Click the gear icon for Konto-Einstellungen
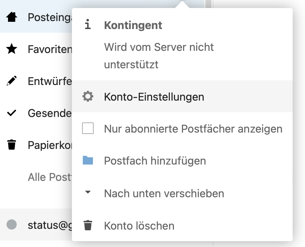Viewport: 305px width, 247px height. (88, 96)
